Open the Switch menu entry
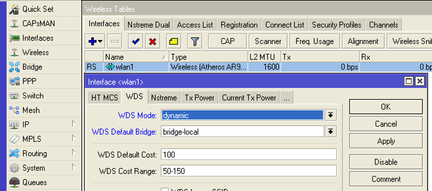Viewport: 432px width, 191px height. 44,96
